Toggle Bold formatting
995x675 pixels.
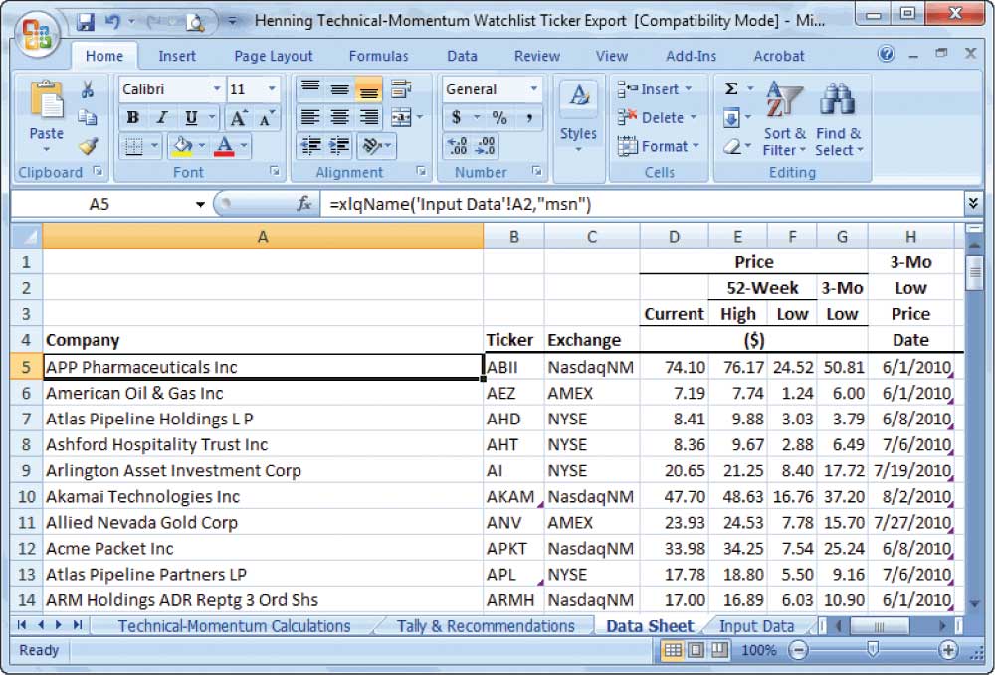[x=132, y=118]
